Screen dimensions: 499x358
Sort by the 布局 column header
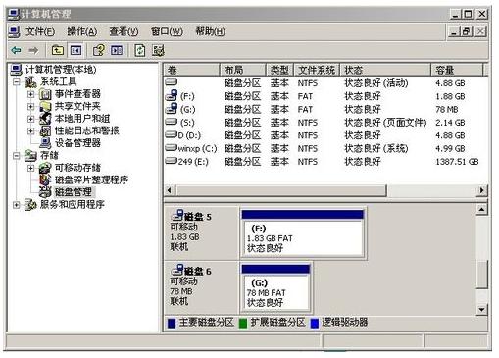(x=243, y=70)
